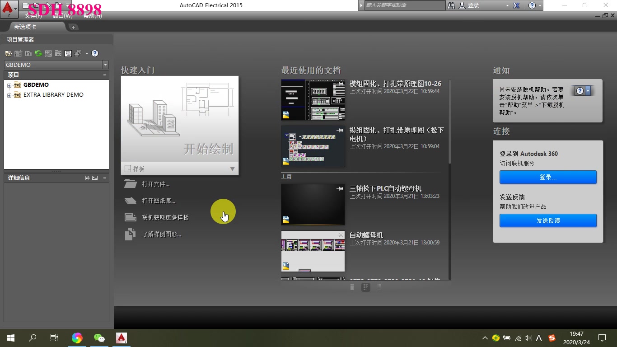Click the title bar Help question icon
The height and width of the screenshot is (347, 617).
pyautogui.click(x=532, y=5)
